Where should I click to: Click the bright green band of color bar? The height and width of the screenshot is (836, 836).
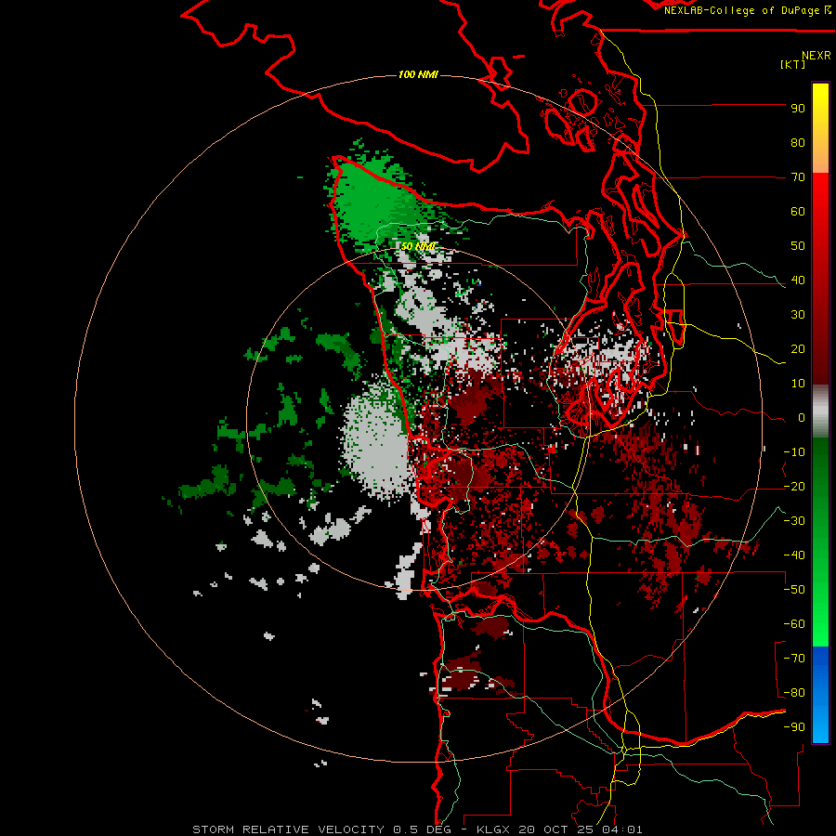(820, 624)
